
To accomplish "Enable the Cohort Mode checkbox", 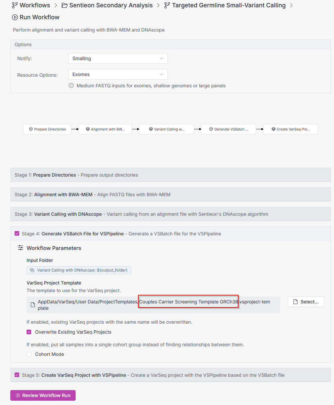I will coord(29,354).
